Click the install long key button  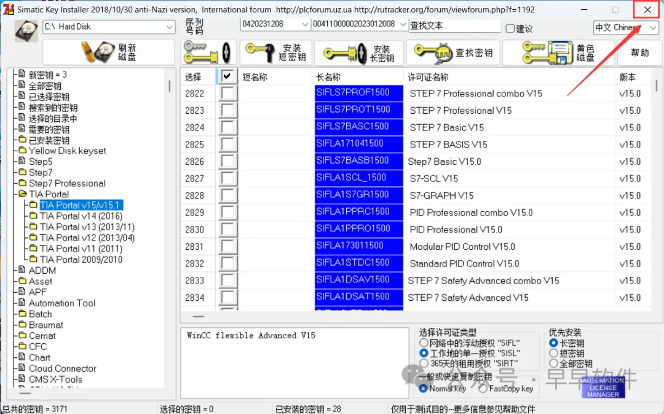[x=360, y=52]
